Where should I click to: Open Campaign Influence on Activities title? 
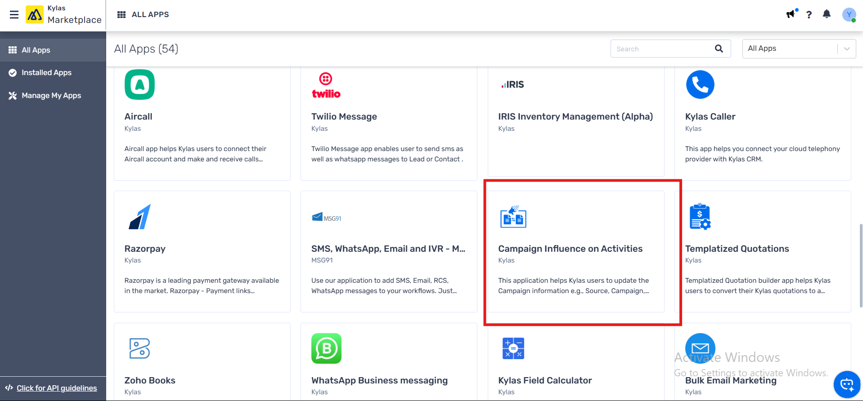570,249
